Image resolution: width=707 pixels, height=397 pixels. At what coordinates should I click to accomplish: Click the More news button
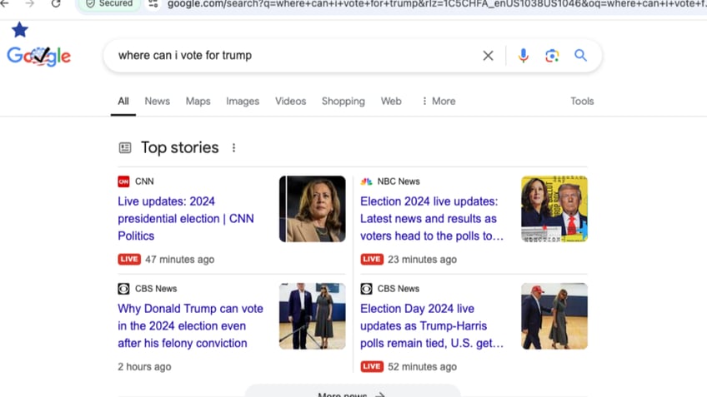pos(353,392)
